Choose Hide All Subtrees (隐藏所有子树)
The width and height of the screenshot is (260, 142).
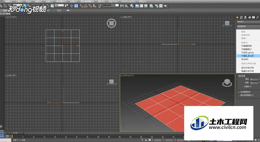pyautogui.click(x=248, y=71)
